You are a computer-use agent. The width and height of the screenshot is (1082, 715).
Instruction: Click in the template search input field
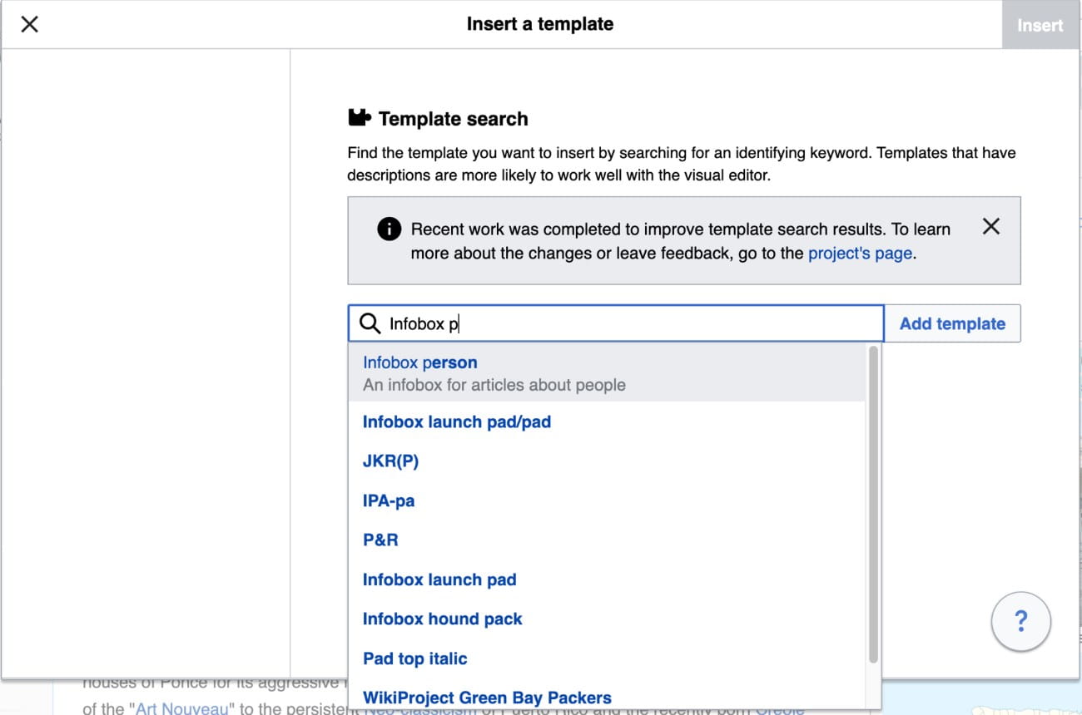pos(633,323)
